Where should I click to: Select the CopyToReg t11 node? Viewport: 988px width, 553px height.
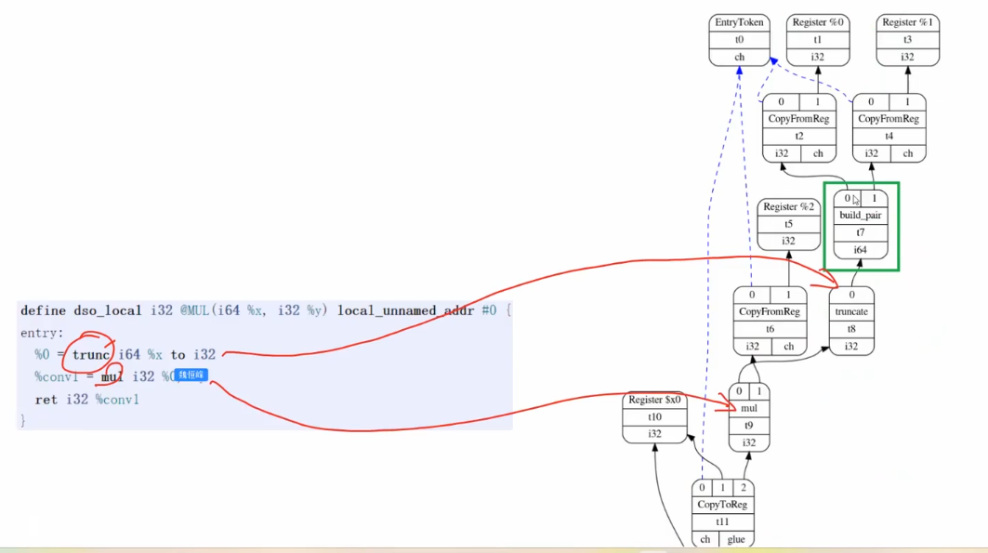click(721, 513)
